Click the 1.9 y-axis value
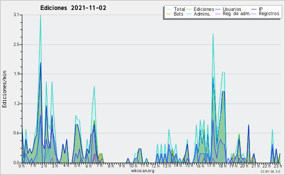This screenshot has width=285, height=175. tap(16, 74)
